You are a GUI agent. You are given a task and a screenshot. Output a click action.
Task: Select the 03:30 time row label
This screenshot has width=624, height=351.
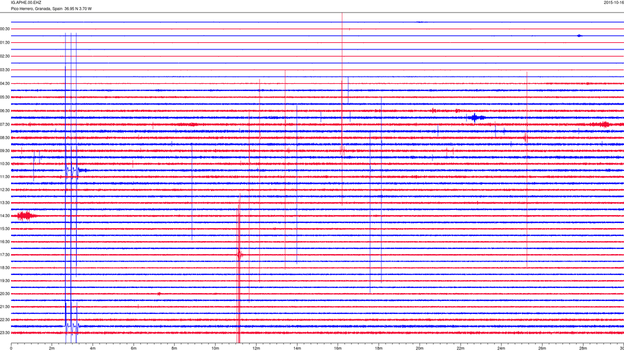pos(5,70)
